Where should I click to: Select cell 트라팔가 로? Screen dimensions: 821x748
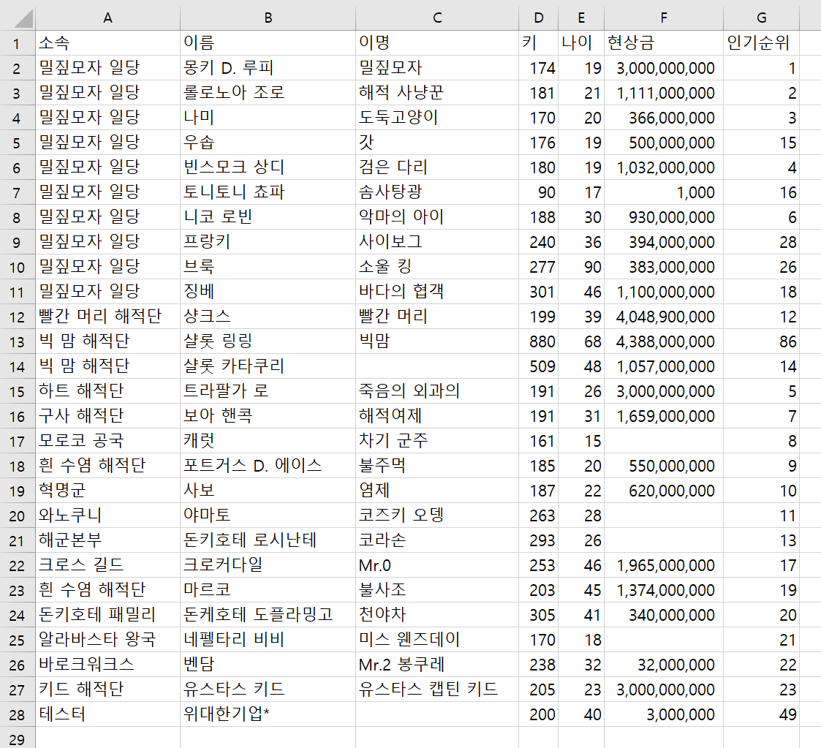click(x=268, y=391)
